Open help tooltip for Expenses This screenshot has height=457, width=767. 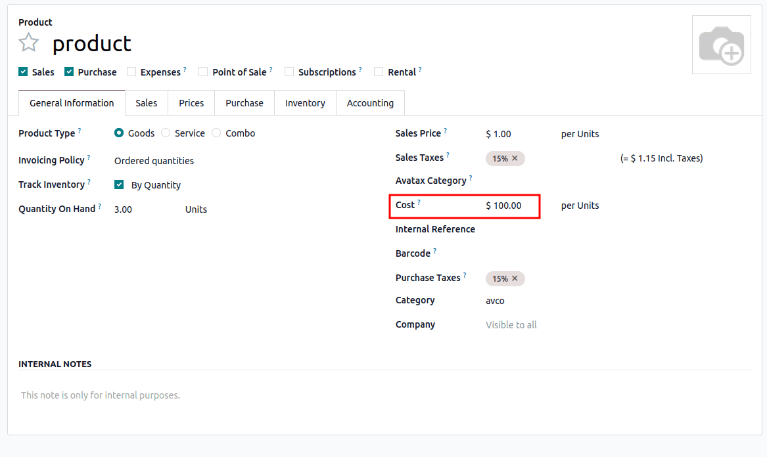(185, 70)
